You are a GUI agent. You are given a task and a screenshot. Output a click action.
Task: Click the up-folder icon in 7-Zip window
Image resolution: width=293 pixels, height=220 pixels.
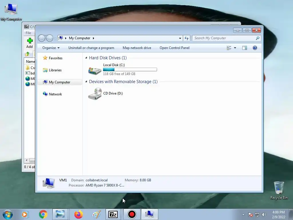27,54
